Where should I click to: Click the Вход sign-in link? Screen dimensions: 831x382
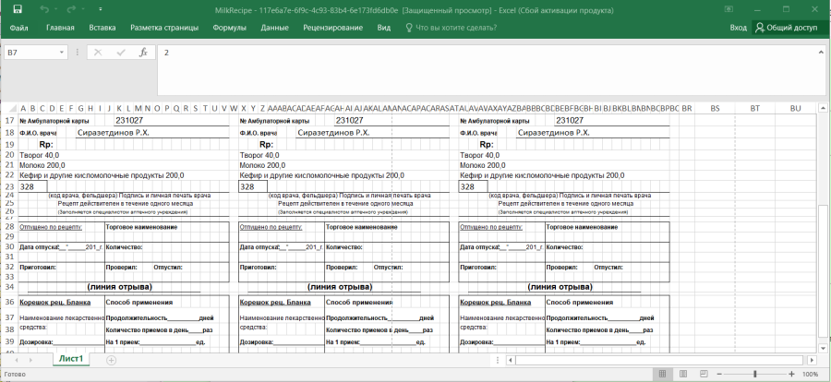pyautogui.click(x=738, y=28)
